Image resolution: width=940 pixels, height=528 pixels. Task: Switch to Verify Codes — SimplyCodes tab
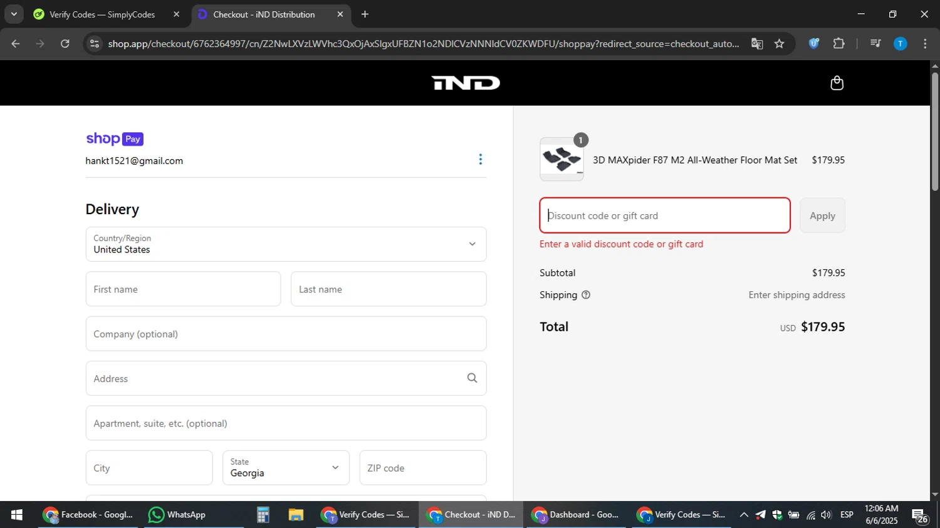point(102,14)
